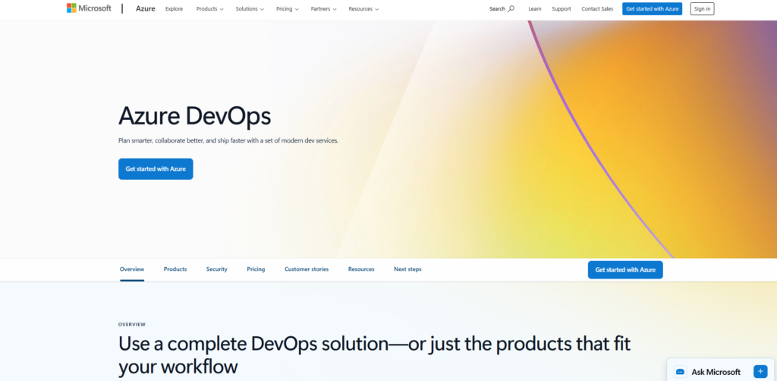Open the Contact Sales link
Image resolution: width=777 pixels, height=381 pixels.
(x=597, y=9)
